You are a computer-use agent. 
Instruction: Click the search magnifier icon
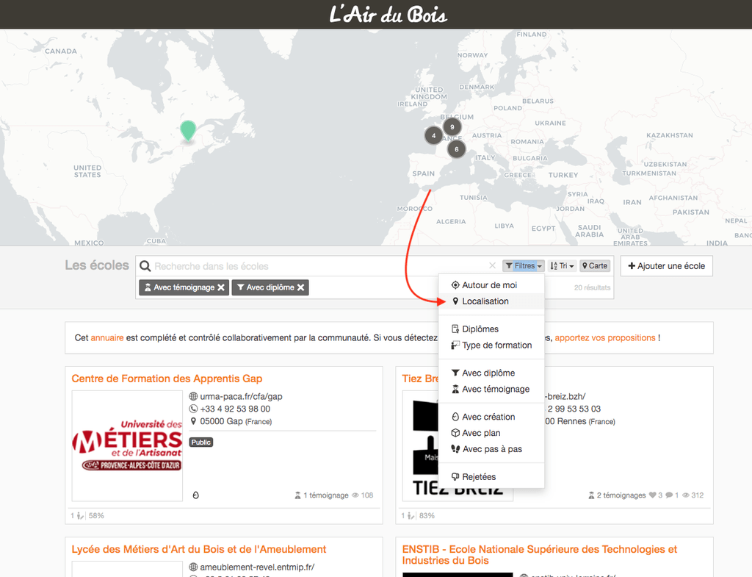(145, 266)
